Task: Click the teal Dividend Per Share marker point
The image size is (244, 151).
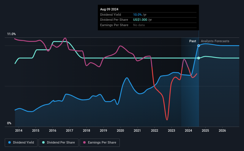Action: click(x=199, y=58)
